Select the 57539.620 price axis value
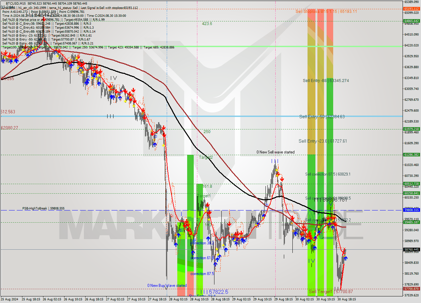421x303 pixels. click(x=411, y=295)
